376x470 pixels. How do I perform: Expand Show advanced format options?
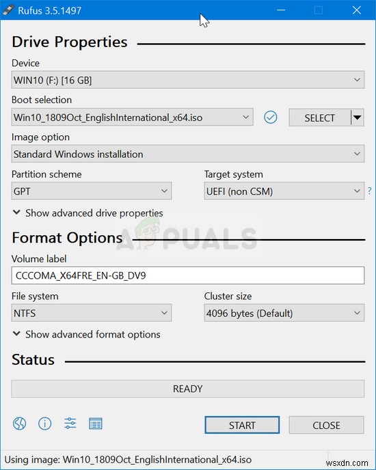click(86, 335)
